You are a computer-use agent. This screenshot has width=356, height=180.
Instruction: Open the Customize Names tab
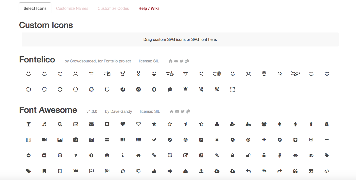(x=72, y=8)
